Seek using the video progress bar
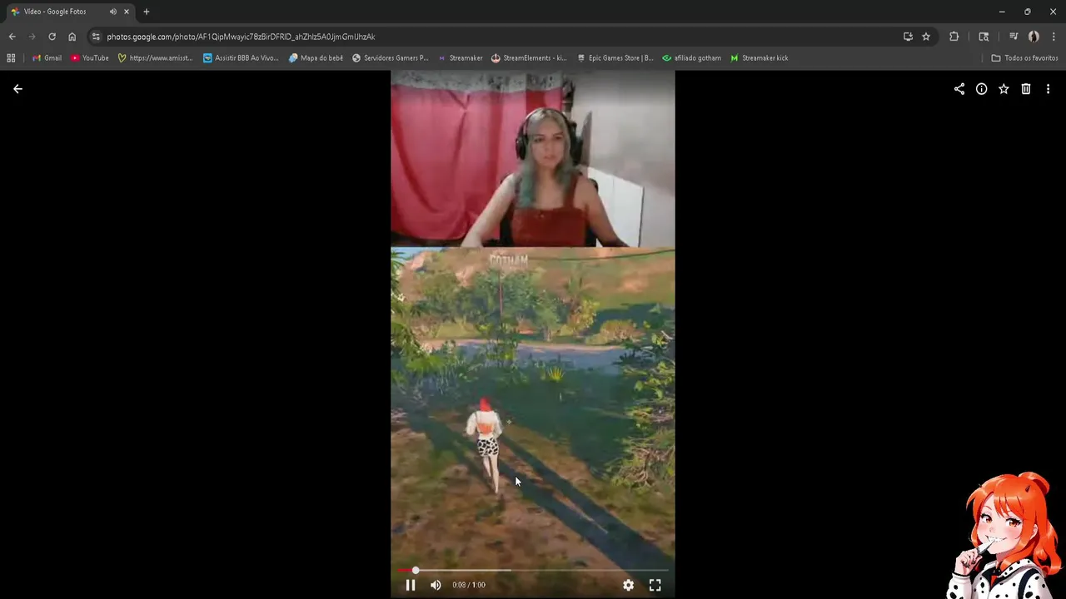This screenshot has width=1066, height=599. (x=533, y=570)
